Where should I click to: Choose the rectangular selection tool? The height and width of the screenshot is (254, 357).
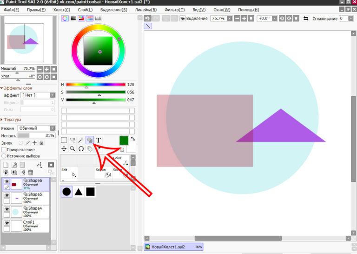[x=64, y=140]
